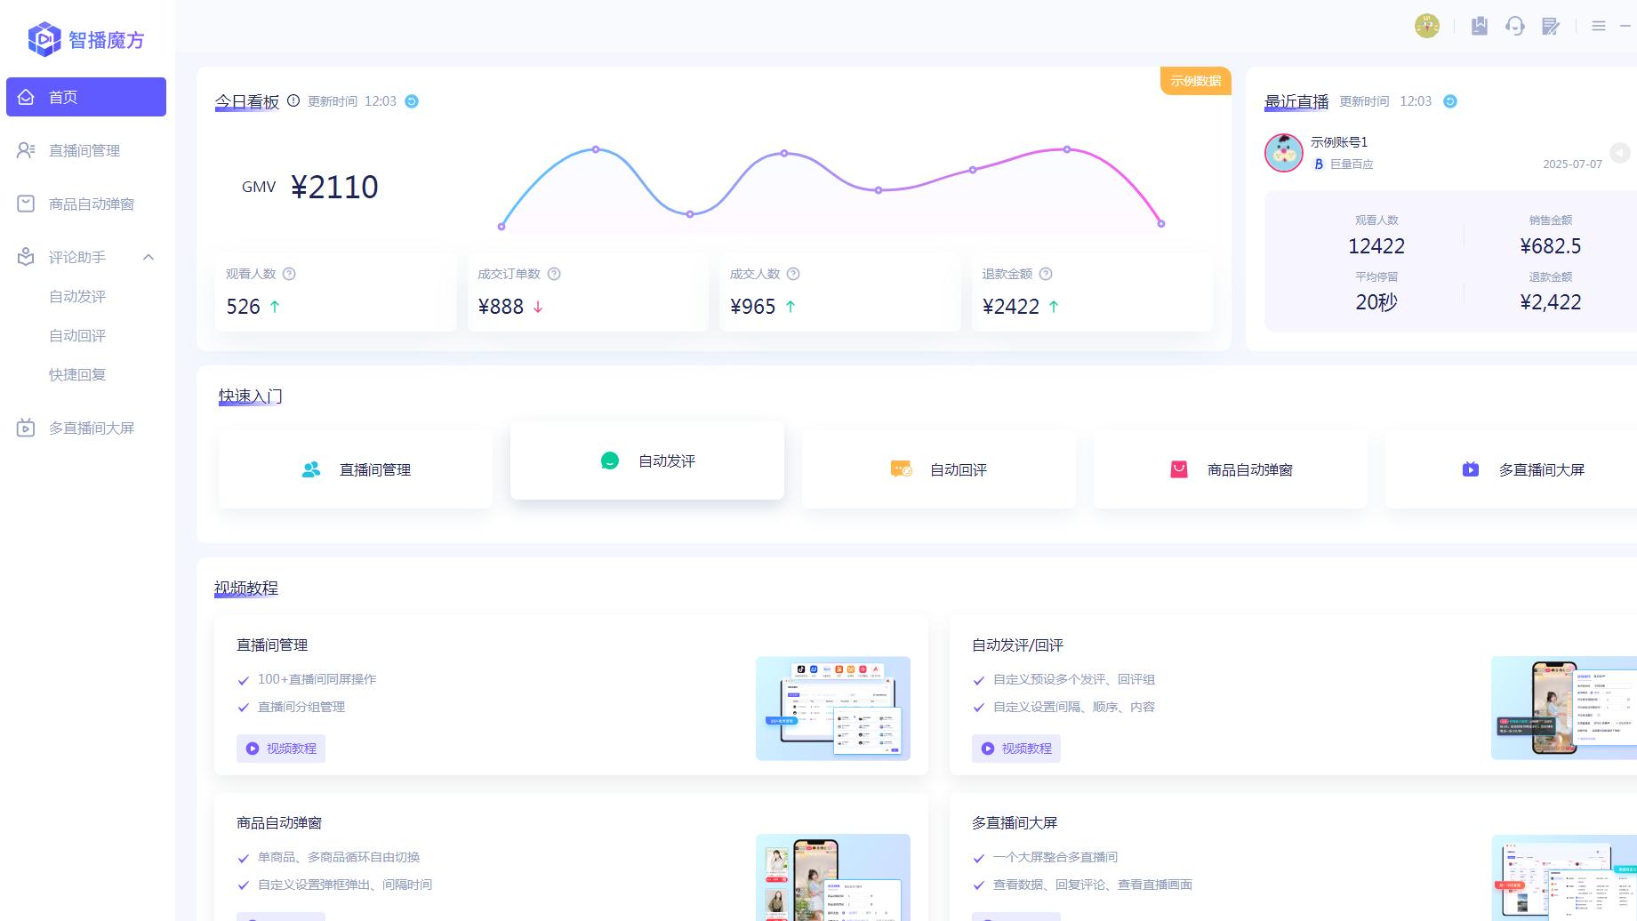Screen dimensions: 1637x921
Task: Click the 退款金额 value ¥2422 on 今日看板
Action: pyautogui.click(x=1011, y=307)
